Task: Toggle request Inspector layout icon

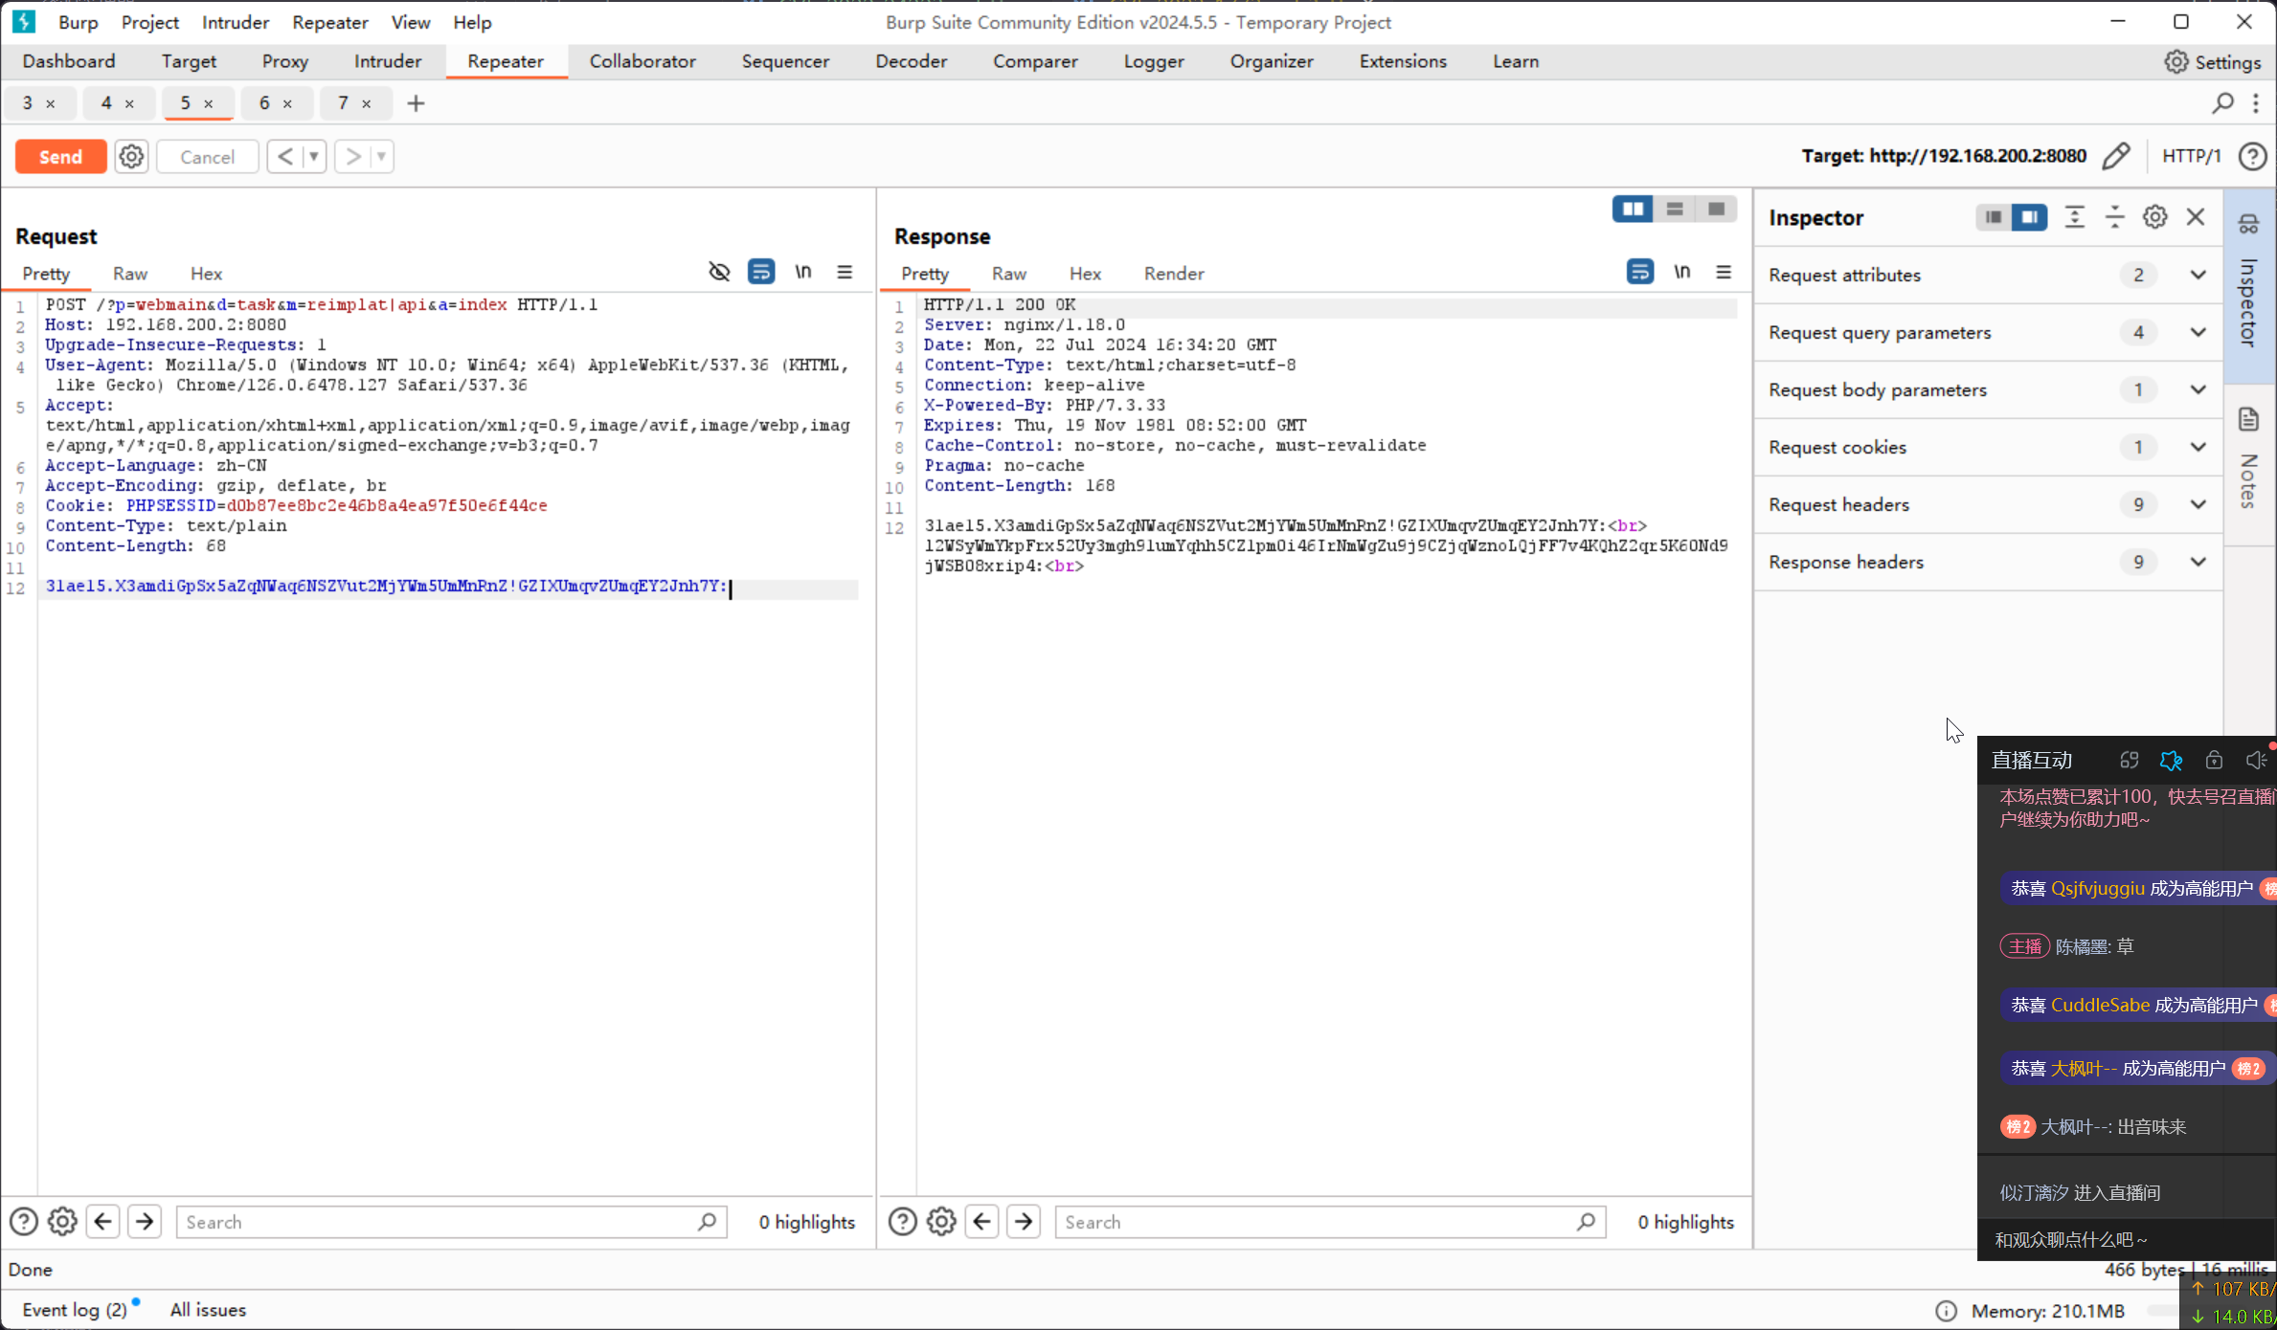Action: coord(1992,215)
